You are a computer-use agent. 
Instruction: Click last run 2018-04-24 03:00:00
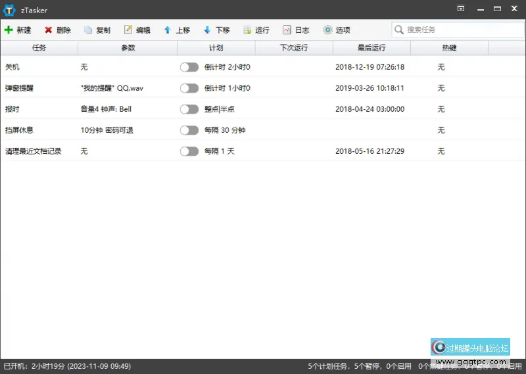(x=370, y=109)
